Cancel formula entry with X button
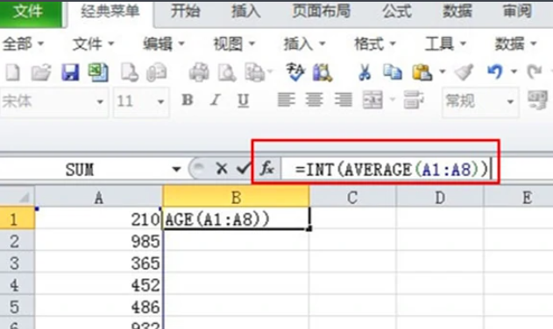553x329 pixels. (222, 169)
